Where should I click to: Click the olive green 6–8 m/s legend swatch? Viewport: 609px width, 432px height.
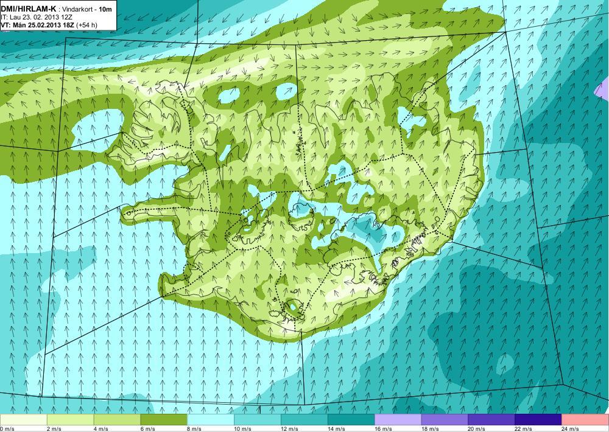tap(164, 420)
